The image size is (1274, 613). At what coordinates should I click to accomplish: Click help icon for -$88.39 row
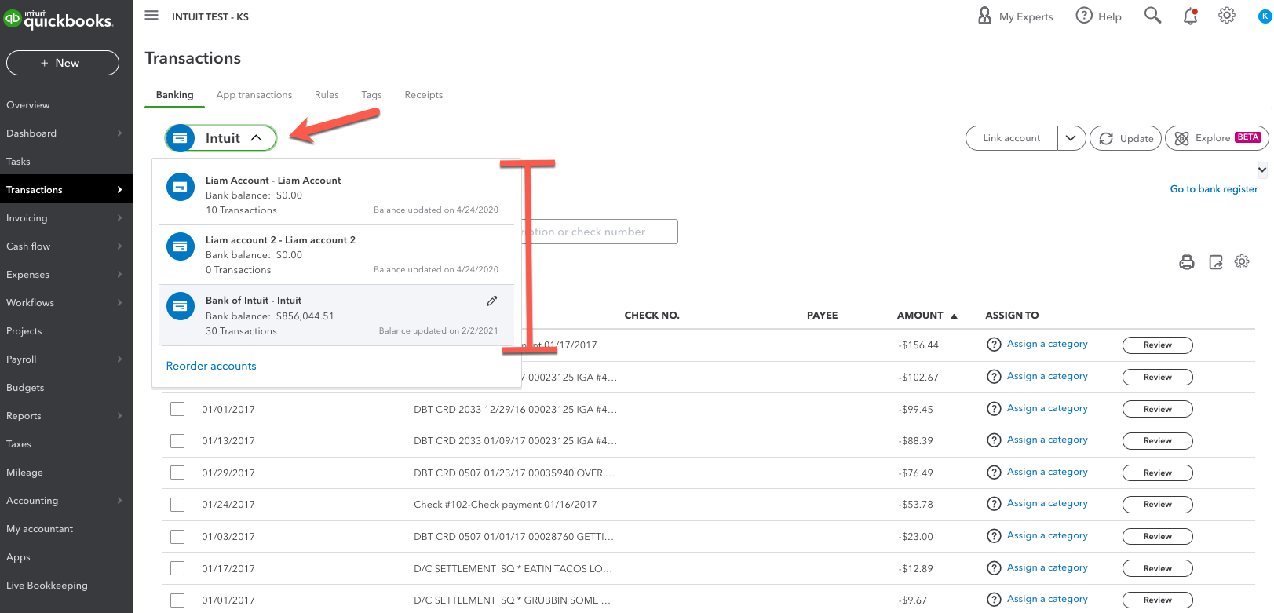pyautogui.click(x=994, y=440)
